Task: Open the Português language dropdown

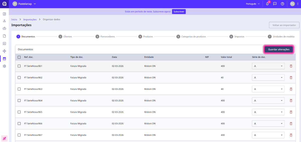Action: 252,4
